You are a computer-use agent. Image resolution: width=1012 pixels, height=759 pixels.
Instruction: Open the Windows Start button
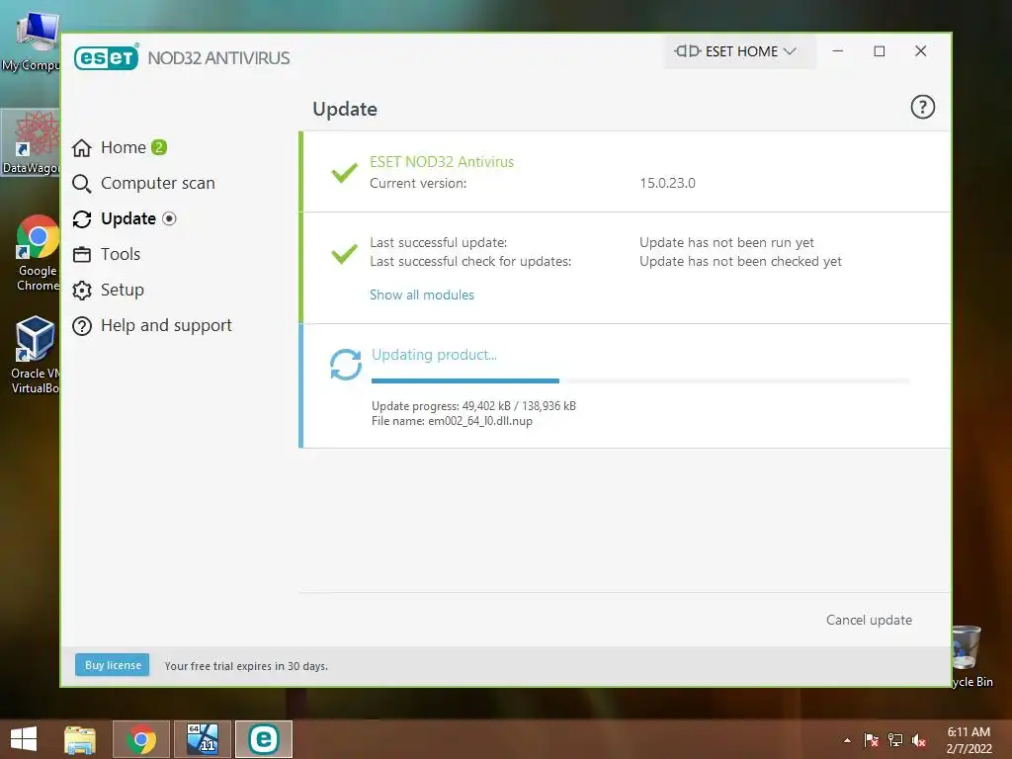[24, 739]
